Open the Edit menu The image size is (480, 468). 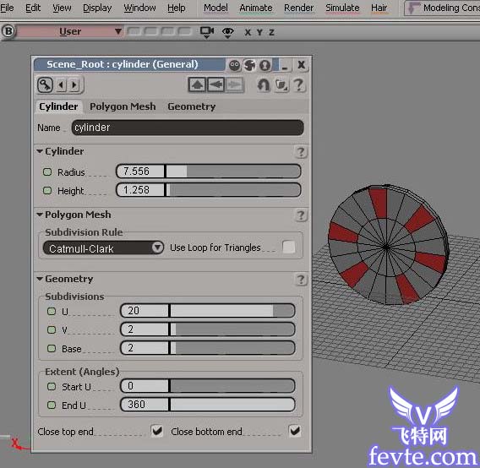[x=33, y=8]
